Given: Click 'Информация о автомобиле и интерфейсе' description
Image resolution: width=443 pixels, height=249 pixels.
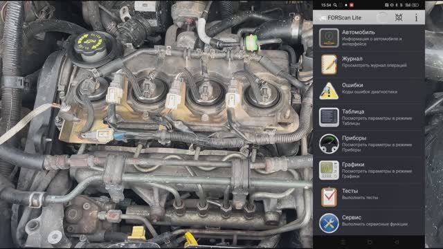Looking at the screenshot, I should pos(372,41).
